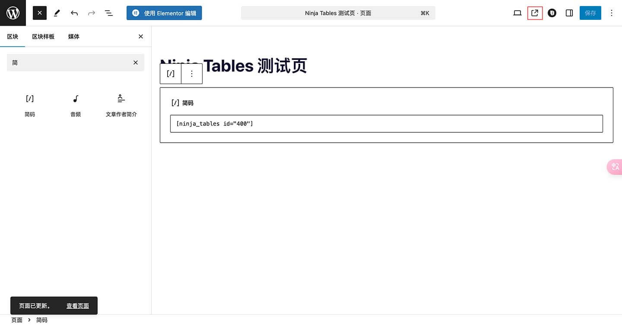Clear the block search text
Screen dimensions: 622x325
(x=136, y=62)
